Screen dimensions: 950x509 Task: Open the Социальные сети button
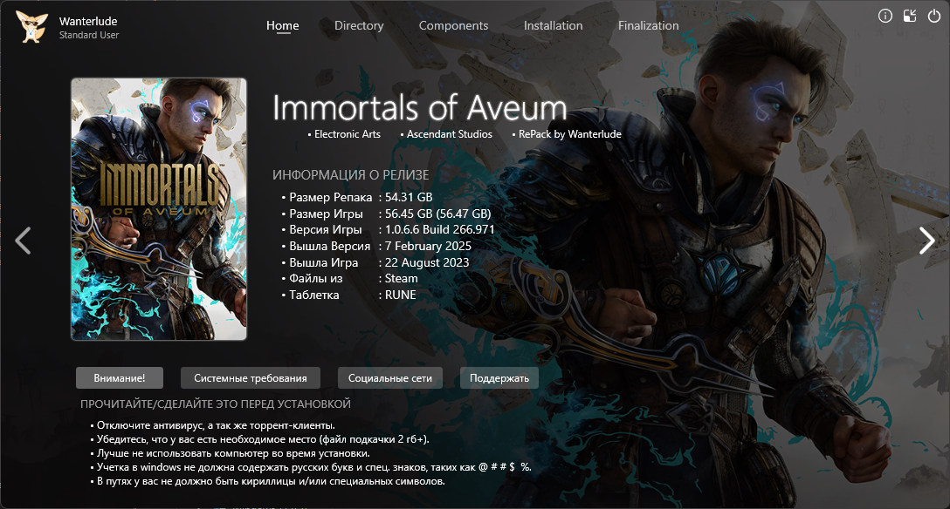click(x=389, y=377)
